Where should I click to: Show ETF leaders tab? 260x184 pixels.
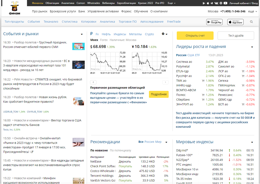click(198, 55)
